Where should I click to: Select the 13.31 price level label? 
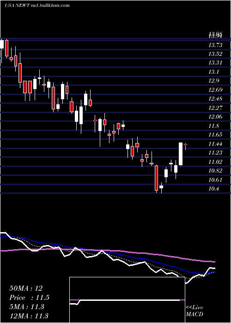215,63
